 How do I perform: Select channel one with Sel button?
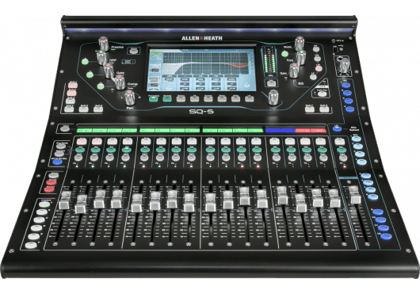coord(79,150)
